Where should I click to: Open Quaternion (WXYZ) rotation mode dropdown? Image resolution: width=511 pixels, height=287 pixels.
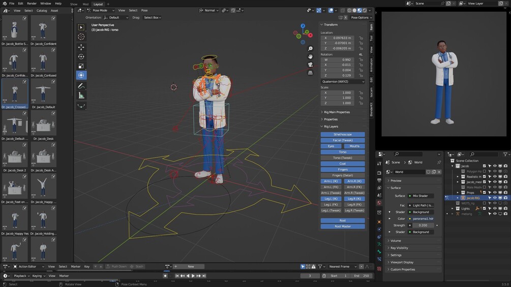coord(343,81)
